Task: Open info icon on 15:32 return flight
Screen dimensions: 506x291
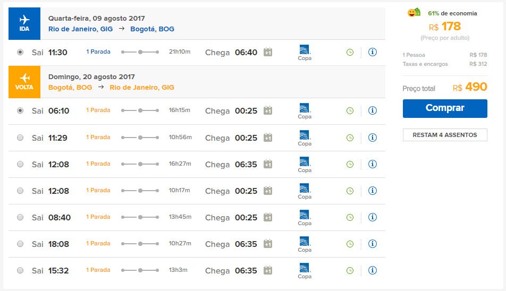Action: [373, 270]
